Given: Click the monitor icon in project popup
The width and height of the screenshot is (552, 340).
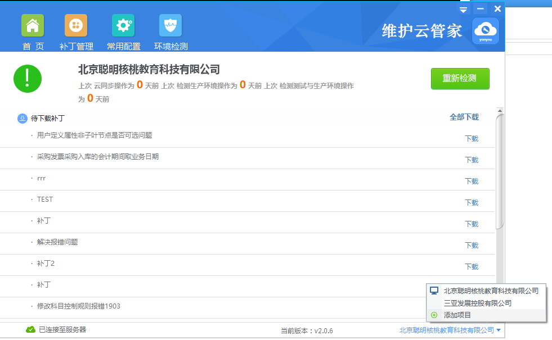Looking at the screenshot, I should (434, 291).
